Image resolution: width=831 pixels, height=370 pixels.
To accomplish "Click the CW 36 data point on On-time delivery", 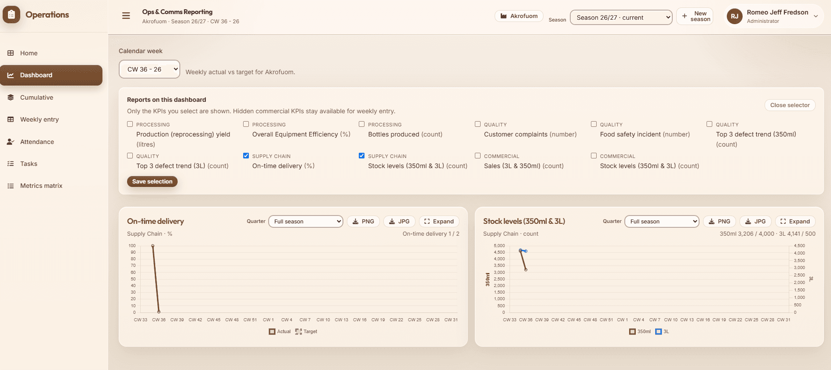I will [x=159, y=312].
